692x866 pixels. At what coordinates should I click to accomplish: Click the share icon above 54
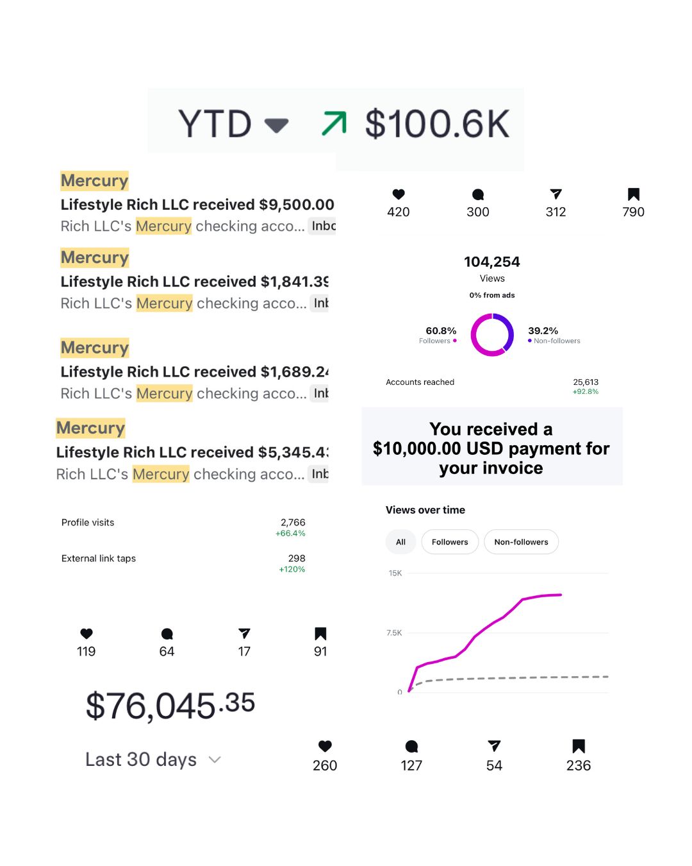494,745
